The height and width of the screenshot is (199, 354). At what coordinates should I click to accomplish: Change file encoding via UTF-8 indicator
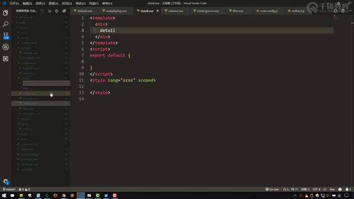316,189
